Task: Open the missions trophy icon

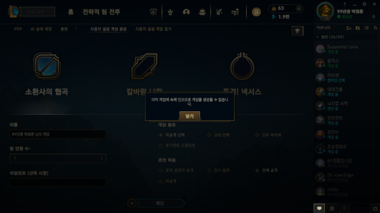Action: point(297,31)
